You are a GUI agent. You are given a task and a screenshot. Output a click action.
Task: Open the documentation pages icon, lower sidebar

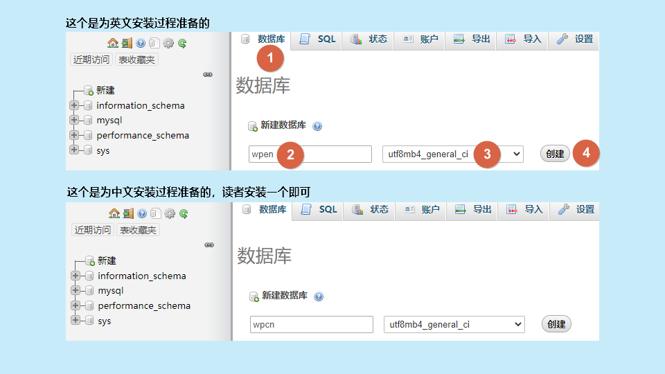(x=156, y=213)
